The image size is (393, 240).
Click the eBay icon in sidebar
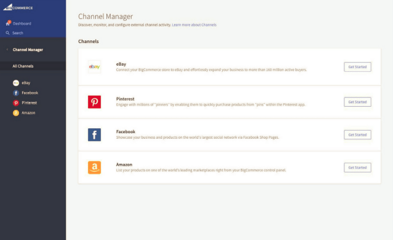[x=16, y=83]
